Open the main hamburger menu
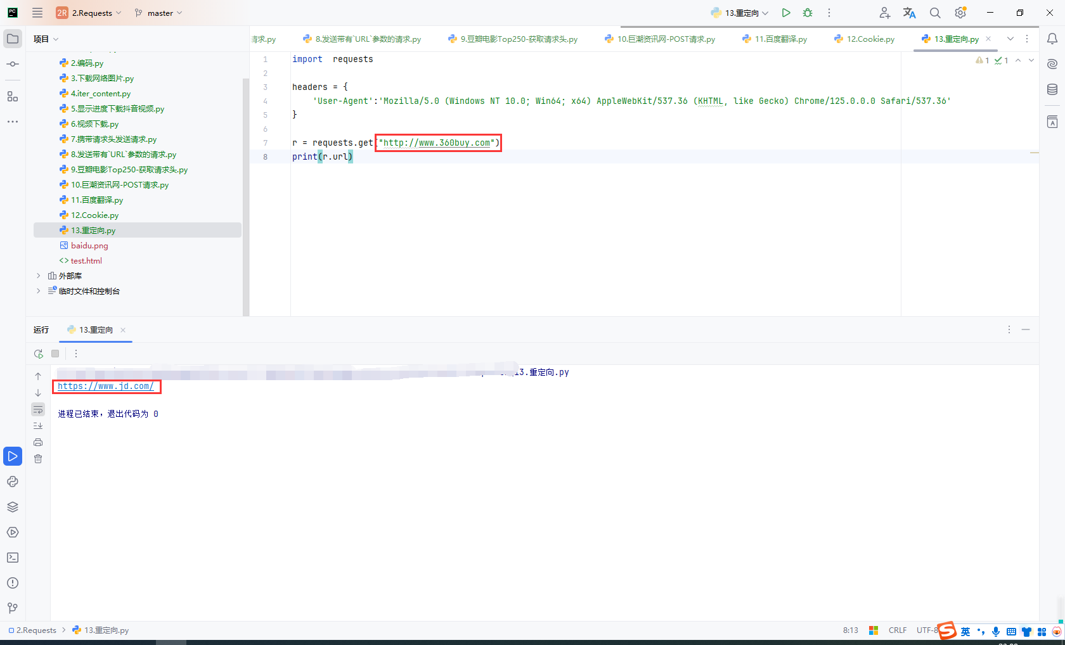The width and height of the screenshot is (1065, 645). (37, 13)
